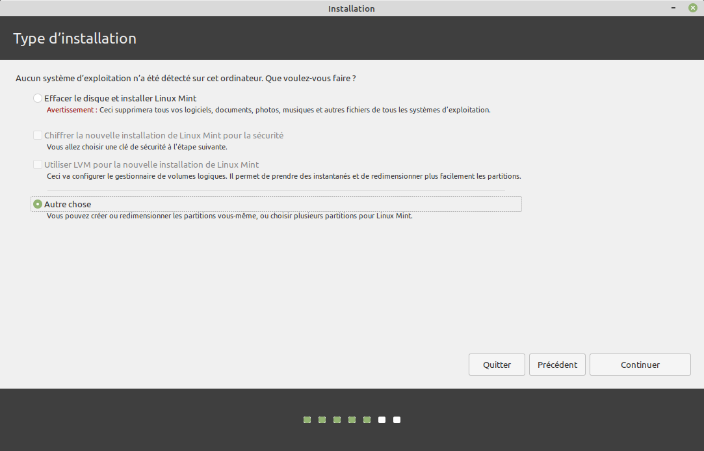Click the "Installation" window title bar text

pyautogui.click(x=351, y=8)
